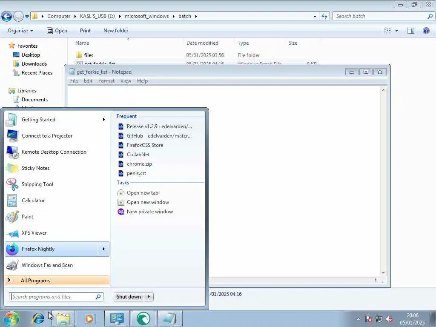Select microsoft_windows in address breadcrumb
The image size is (436, 327).
tap(146, 16)
